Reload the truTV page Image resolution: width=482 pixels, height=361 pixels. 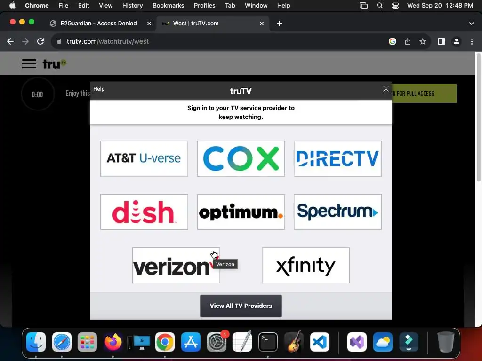40,41
